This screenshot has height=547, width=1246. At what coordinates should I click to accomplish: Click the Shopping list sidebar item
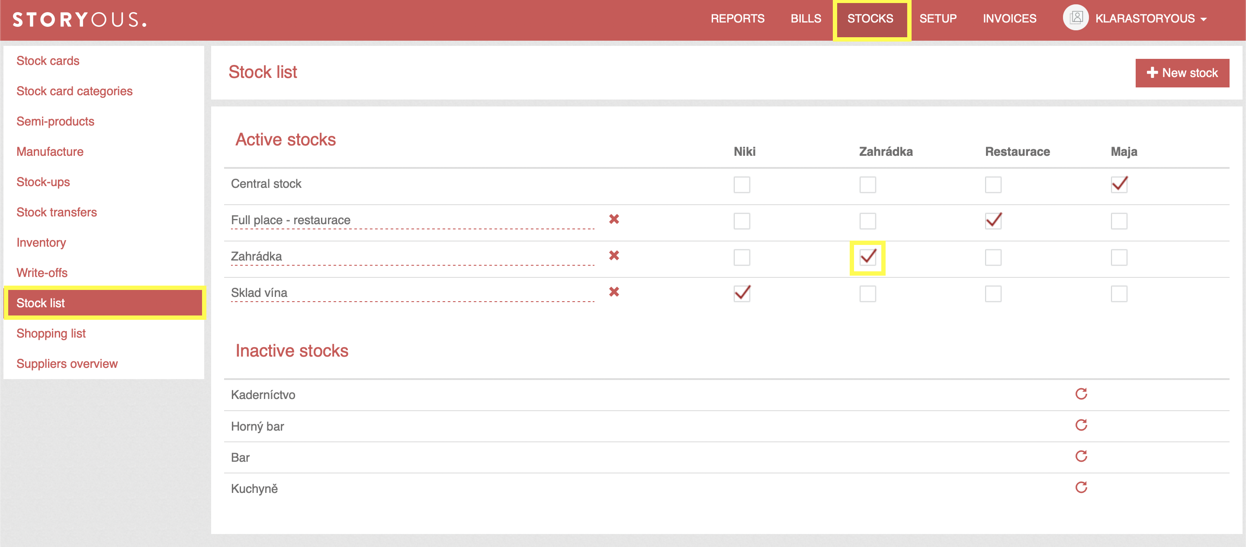pyautogui.click(x=51, y=333)
